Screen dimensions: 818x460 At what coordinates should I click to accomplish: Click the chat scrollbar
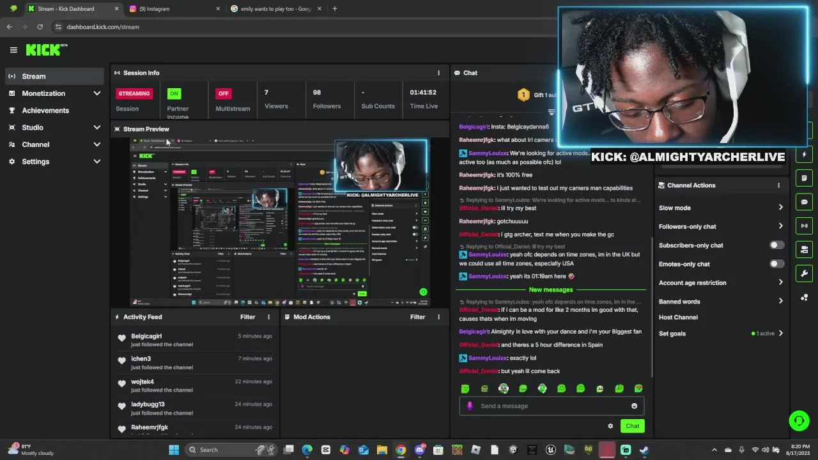click(651, 307)
